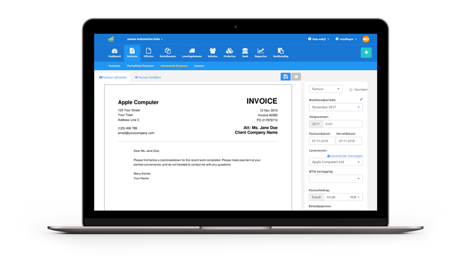Image resolution: width=459 pixels, height=257 pixels.
Task: Open the Bank section
Action: point(245,53)
